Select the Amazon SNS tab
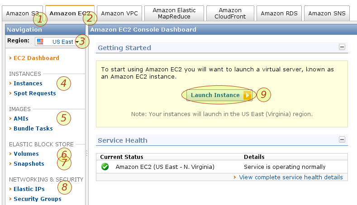 [x=326, y=13]
